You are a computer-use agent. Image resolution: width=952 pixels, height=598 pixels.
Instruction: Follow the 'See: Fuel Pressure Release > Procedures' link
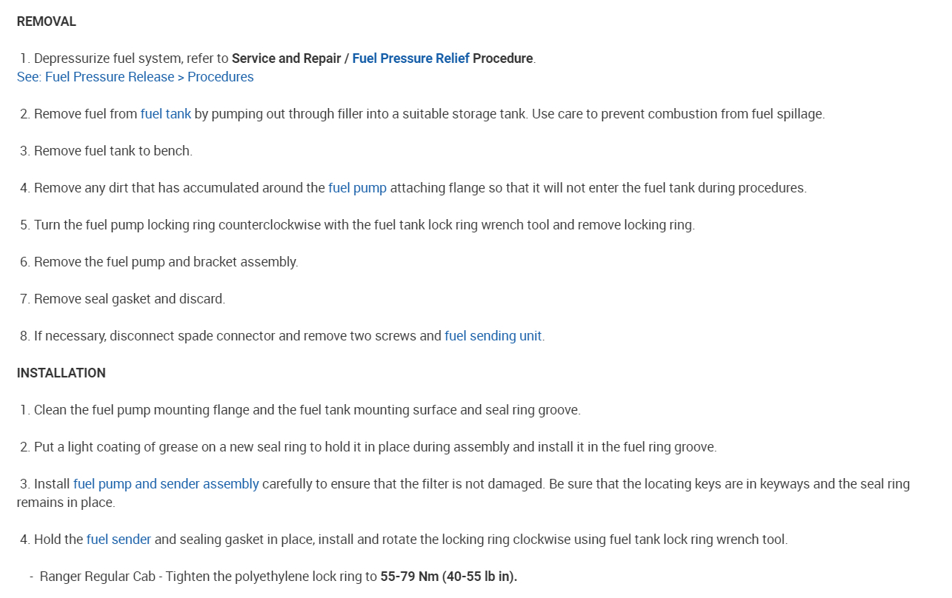[x=135, y=77]
